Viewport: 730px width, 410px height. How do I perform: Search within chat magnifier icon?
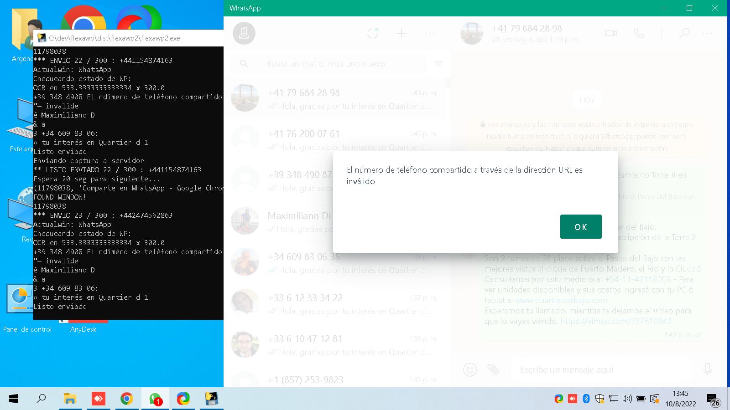click(x=684, y=33)
